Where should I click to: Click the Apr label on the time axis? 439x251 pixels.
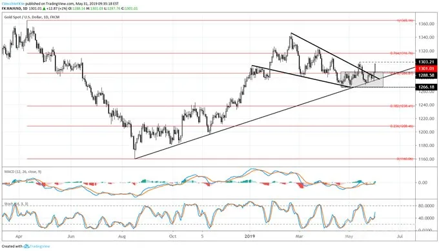coord(19,236)
